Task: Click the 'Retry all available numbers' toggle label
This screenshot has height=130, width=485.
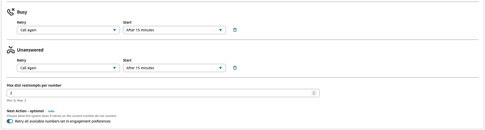Action: click(63, 121)
